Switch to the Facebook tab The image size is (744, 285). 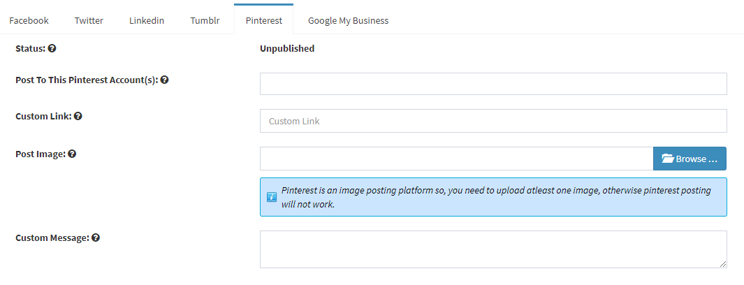pyautogui.click(x=29, y=21)
